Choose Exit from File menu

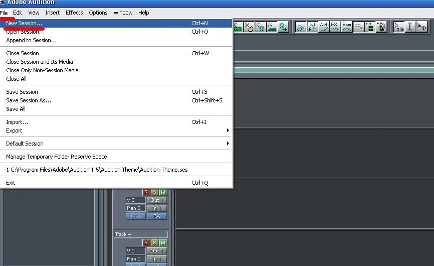point(116,183)
